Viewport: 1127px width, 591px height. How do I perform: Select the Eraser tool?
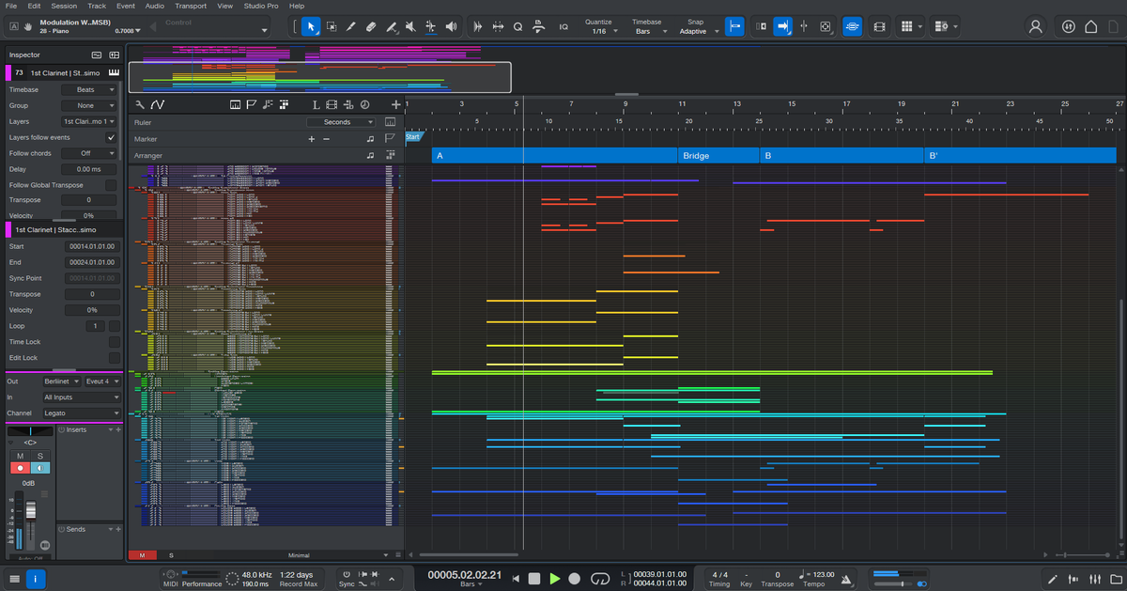[x=371, y=26]
